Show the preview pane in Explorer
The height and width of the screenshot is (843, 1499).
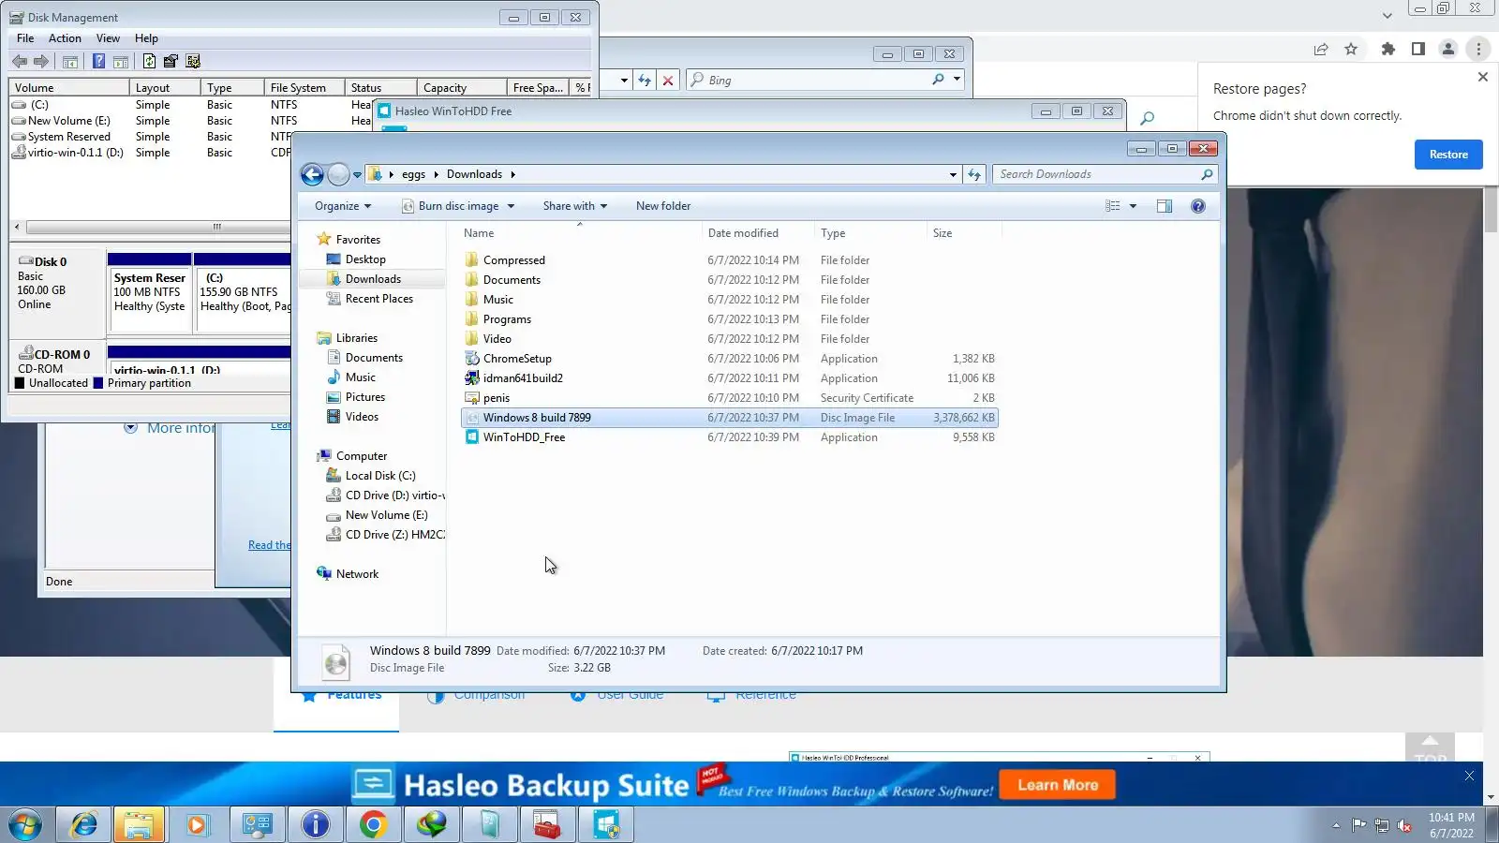1165,206
